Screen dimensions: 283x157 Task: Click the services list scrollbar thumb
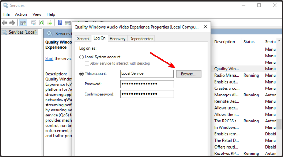[279, 124]
